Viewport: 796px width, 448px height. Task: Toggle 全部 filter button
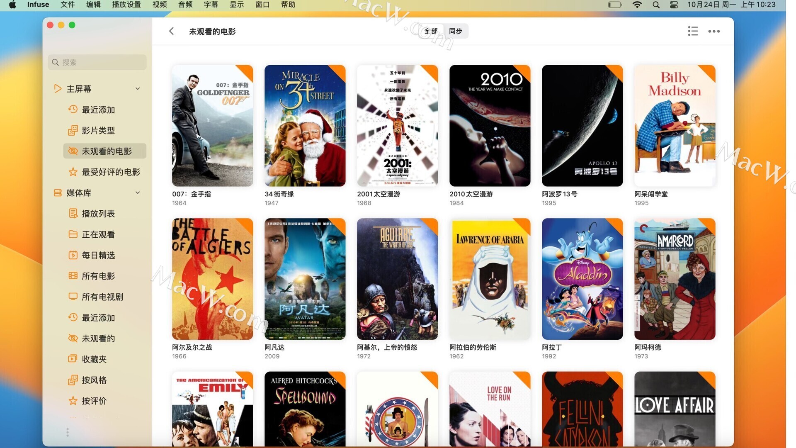click(431, 31)
